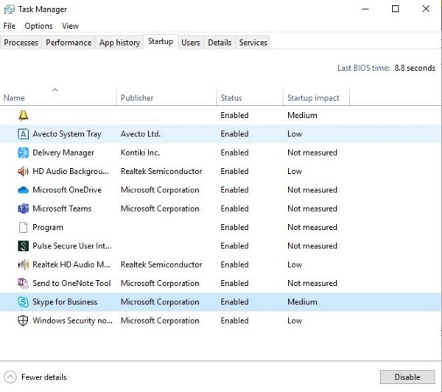Image resolution: width=442 pixels, height=392 pixels.
Task: Select the Pulse Secure icon
Action: 23,246
